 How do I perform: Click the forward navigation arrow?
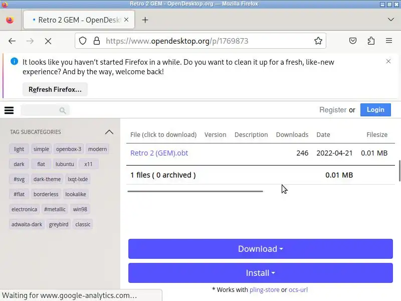point(30,41)
